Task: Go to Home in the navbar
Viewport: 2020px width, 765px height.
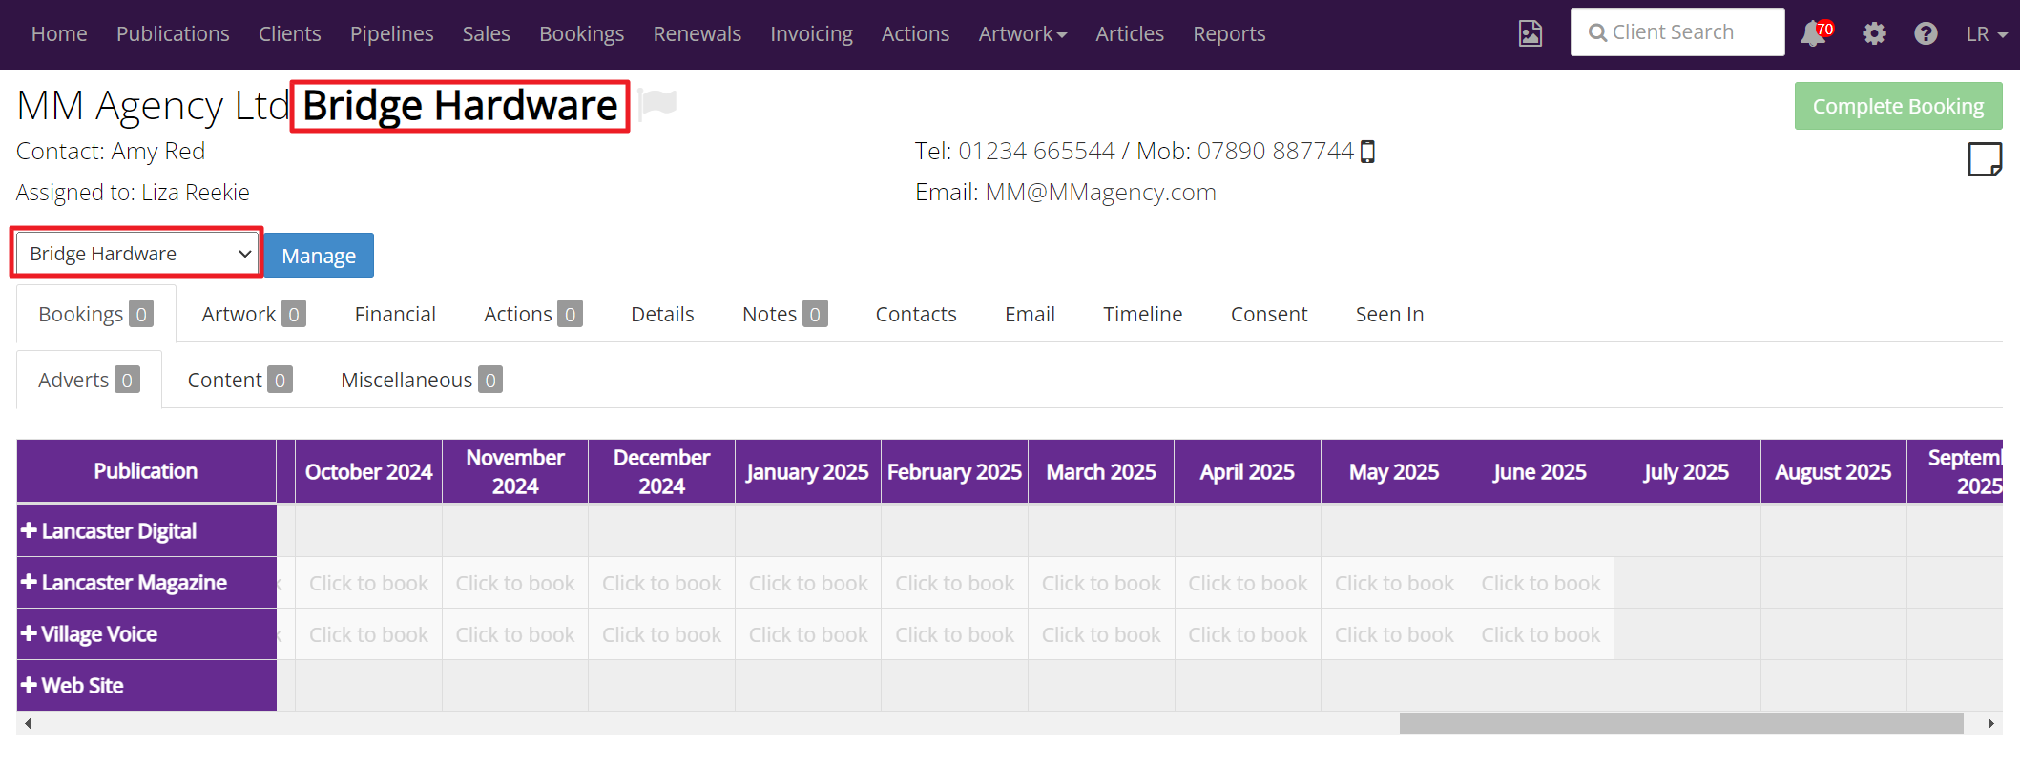Action: click(59, 33)
